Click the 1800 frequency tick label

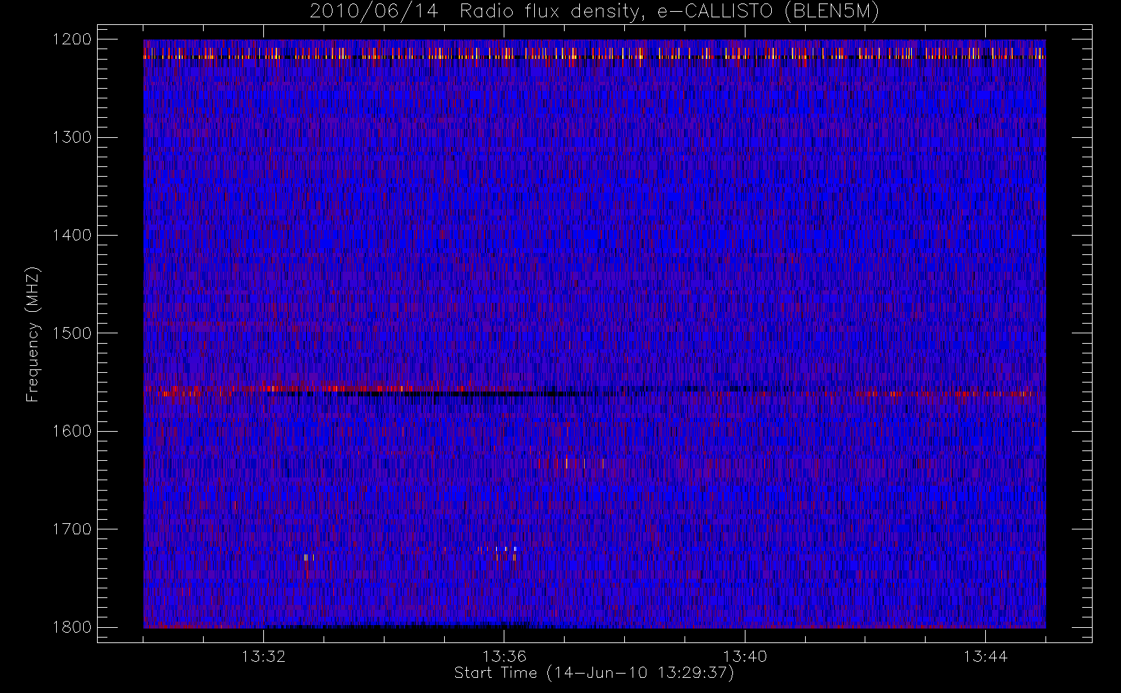click(x=72, y=627)
